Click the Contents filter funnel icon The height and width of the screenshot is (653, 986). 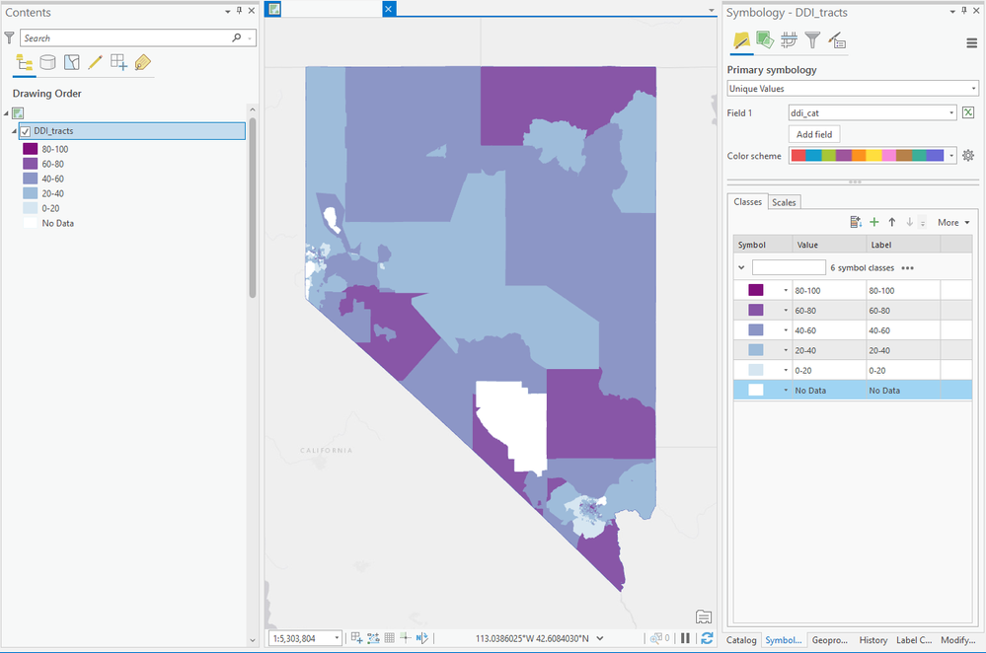pyautogui.click(x=9, y=37)
